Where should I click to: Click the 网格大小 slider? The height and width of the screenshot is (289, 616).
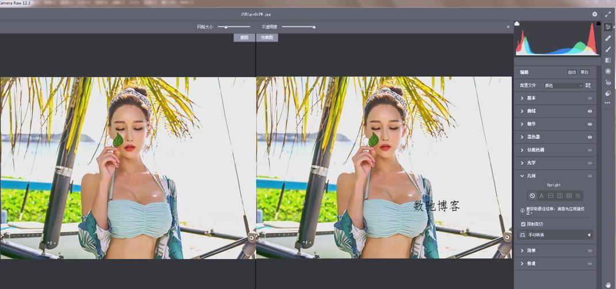[x=234, y=26]
